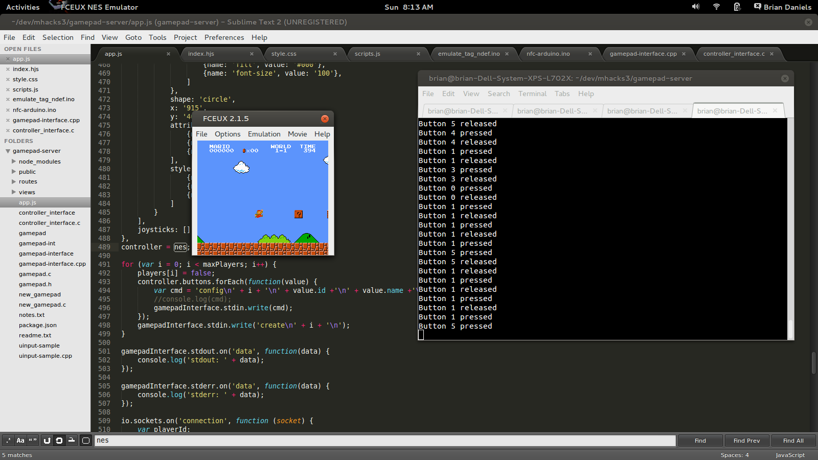Close the scripts.js editor tab

pos(418,54)
